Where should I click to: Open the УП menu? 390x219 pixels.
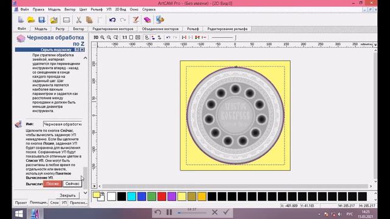[x=109, y=10]
